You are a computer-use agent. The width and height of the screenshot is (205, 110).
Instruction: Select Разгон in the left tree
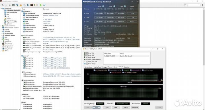point(9,18)
